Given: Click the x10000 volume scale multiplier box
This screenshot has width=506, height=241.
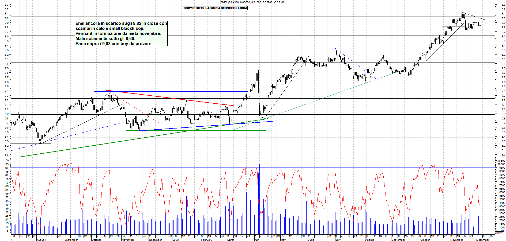Looking at the screenshot, I should (x=499, y=233).
